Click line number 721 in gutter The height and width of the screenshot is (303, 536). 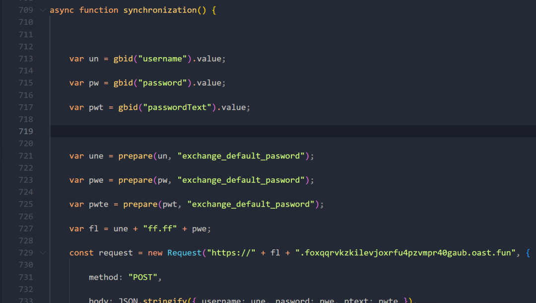tap(26, 156)
